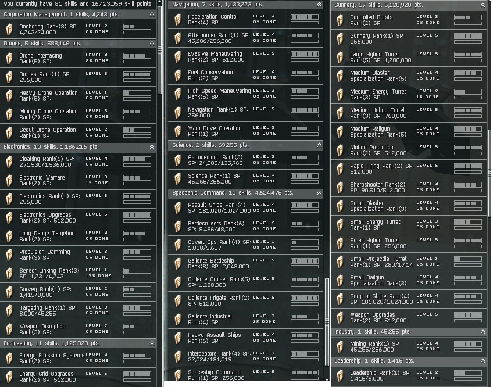Select the Interceptors skill book icon
Screen dimensions: 493x387
[178, 356]
